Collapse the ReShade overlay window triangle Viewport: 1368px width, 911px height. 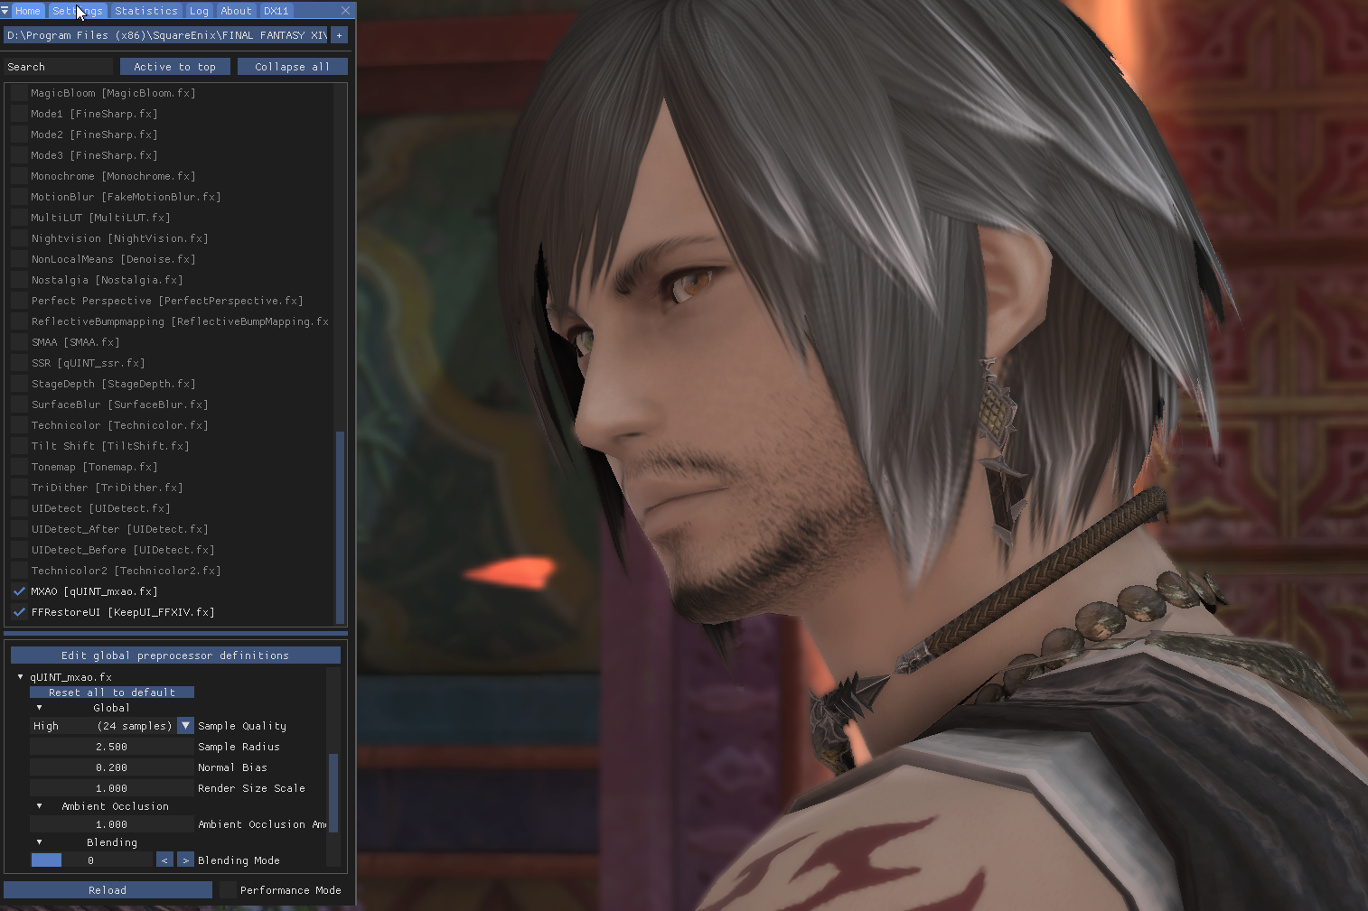[5, 11]
